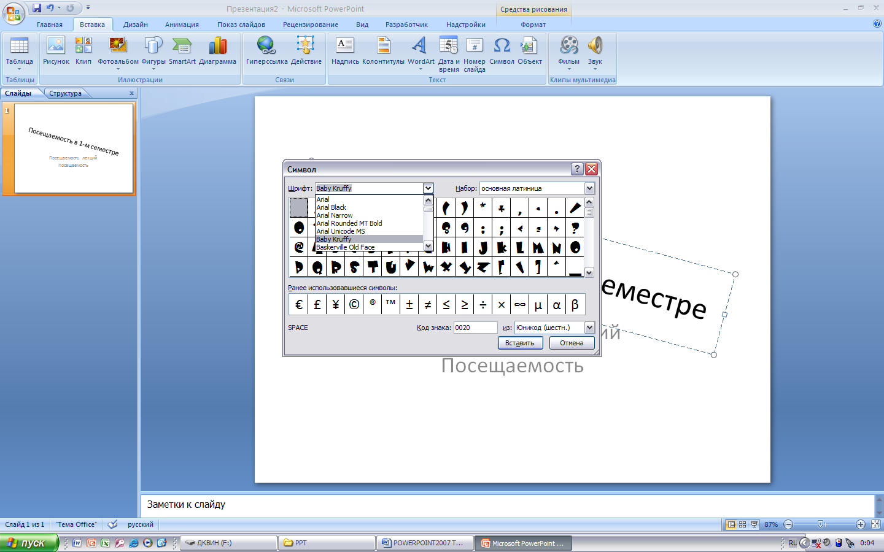Move the zoom slider handle
Image resolution: width=884 pixels, height=552 pixels.
click(820, 524)
